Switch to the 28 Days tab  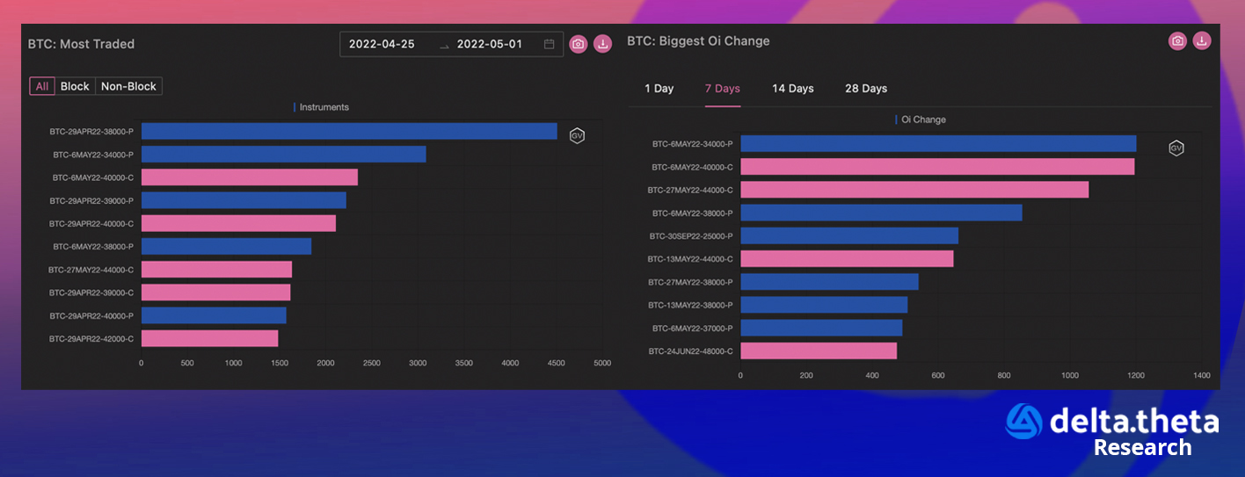click(866, 89)
